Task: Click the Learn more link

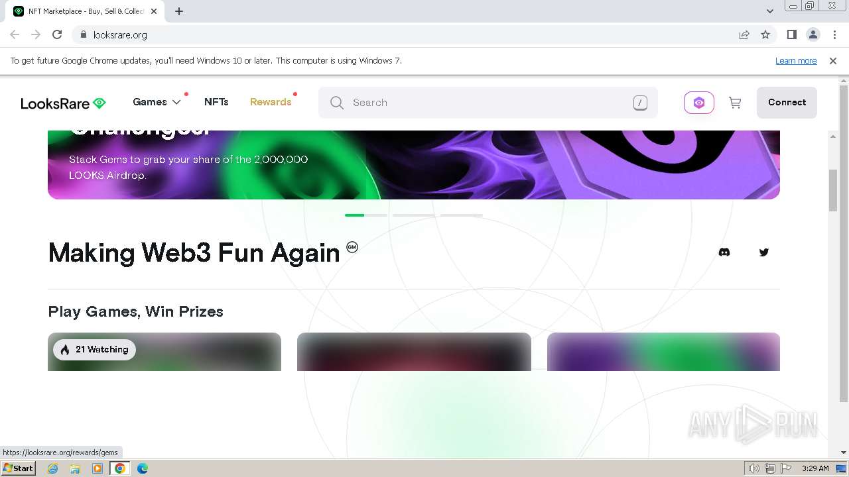Action: [x=796, y=61]
